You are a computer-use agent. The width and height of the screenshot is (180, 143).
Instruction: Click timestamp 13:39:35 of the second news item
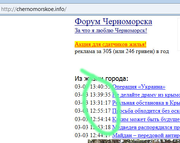point(100,95)
